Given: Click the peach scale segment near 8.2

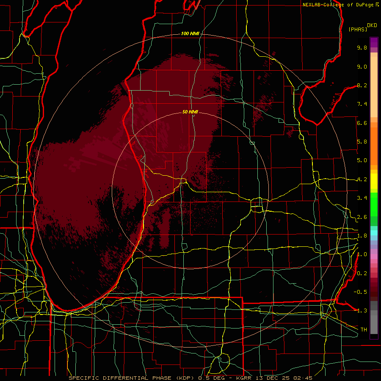Looking at the screenshot, I should (374, 87).
